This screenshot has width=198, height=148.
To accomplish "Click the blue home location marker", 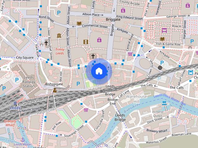I will tap(99, 71).
